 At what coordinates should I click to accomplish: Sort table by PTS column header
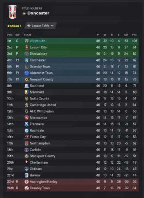point(134,35)
